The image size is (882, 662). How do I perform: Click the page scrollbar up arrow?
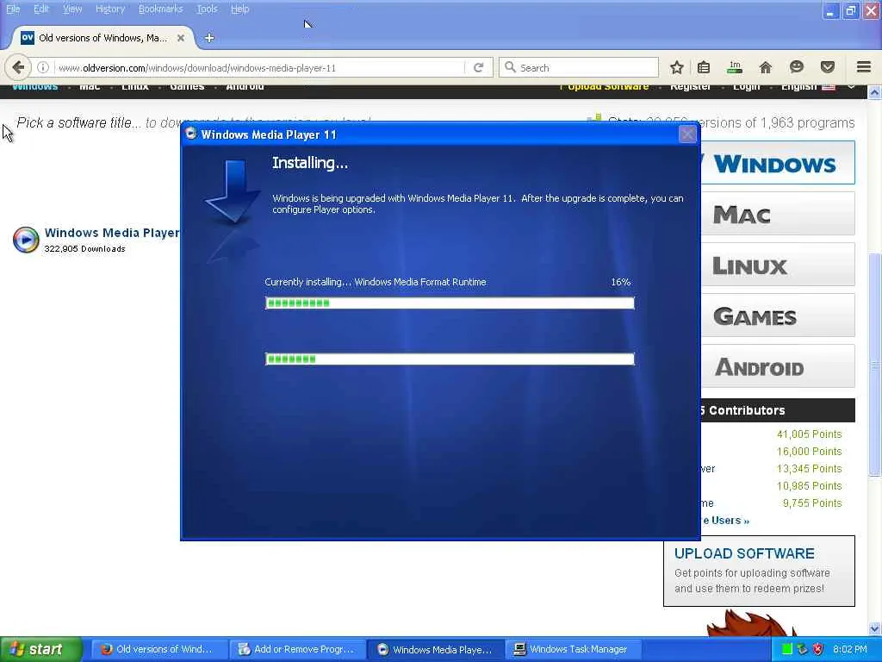click(x=875, y=92)
